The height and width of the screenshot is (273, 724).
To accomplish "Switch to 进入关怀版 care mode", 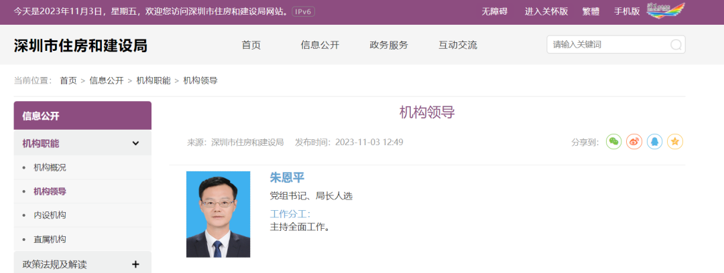I will coord(546,11).
